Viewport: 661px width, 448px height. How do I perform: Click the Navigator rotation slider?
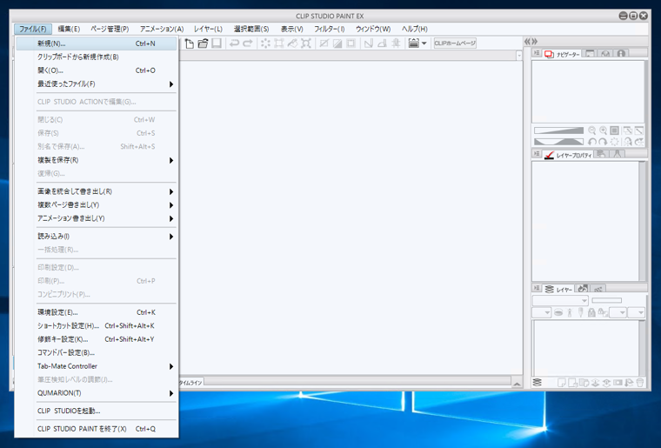(559, 142)
